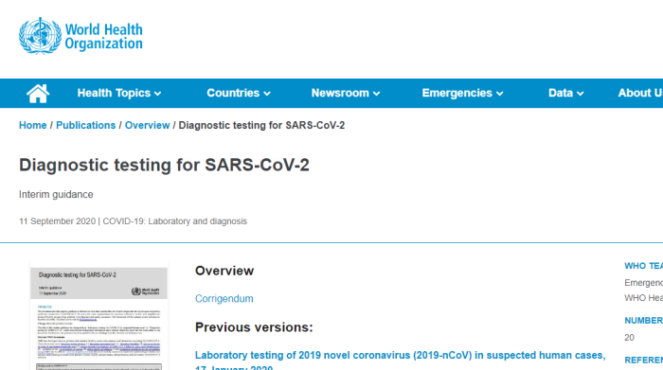This screenshot has width=663, height=370.
Task: Click the Previous versions heading
Action: [254, 327]
